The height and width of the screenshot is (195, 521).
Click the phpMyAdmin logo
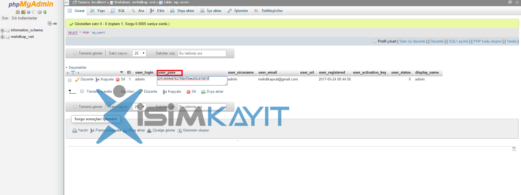click(31, 4)
